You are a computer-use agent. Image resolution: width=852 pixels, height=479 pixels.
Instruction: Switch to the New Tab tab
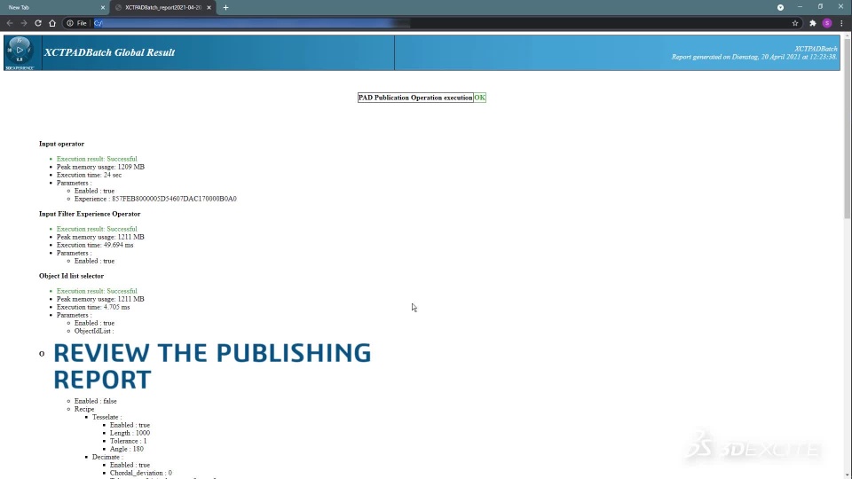(x=54, y=8)
